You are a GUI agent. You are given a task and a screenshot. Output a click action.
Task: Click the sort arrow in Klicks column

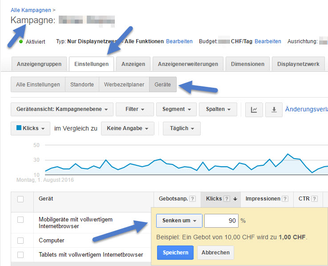[x=235, y=199]
